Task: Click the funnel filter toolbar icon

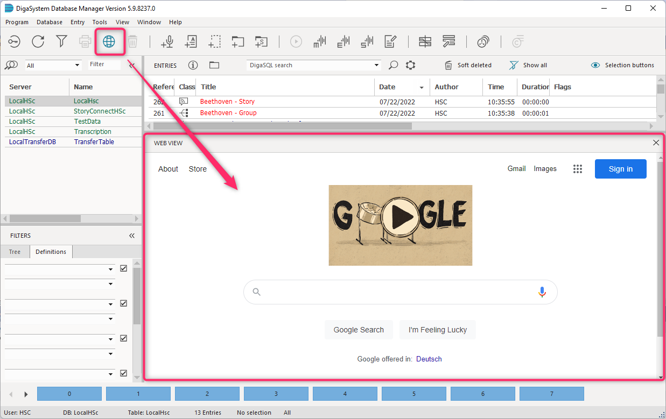Action: [62, 41]
